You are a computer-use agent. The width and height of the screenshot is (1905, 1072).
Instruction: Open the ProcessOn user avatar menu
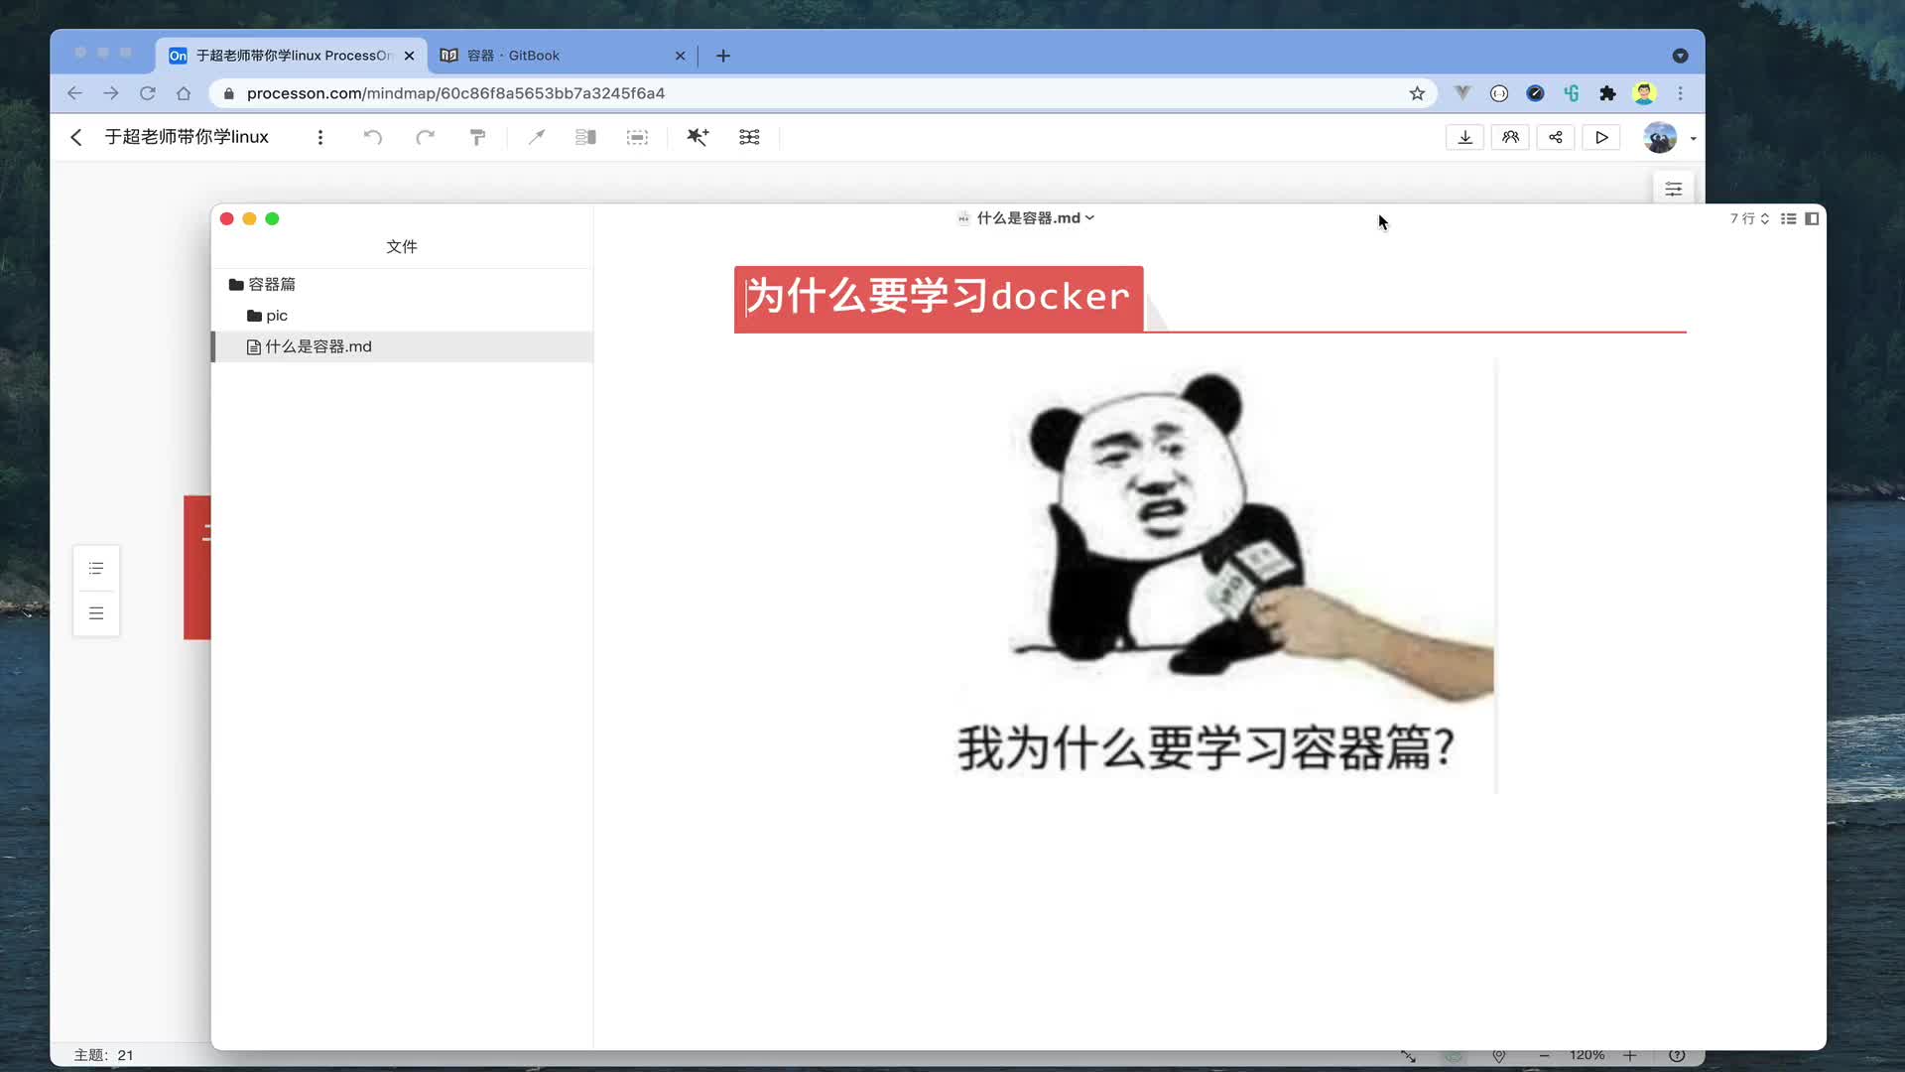pos(1661,137)
